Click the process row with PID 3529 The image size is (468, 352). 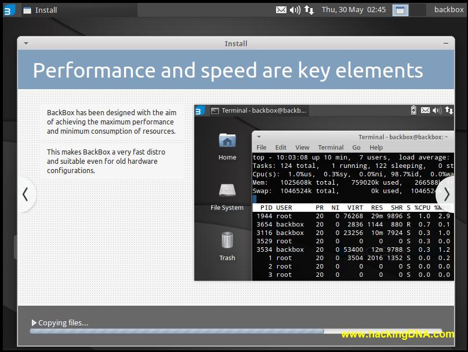tap(353, 241)
